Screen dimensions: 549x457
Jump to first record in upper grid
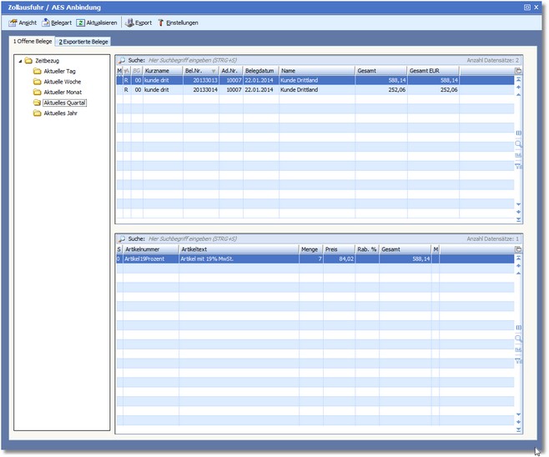pos(518,80)
